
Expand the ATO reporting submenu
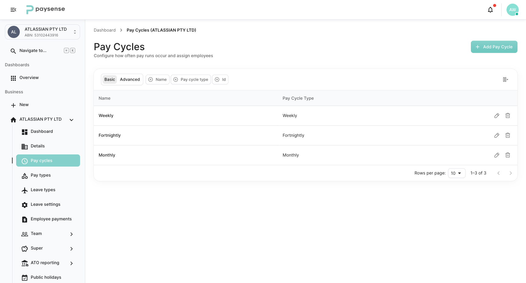(x=72, y=263)
